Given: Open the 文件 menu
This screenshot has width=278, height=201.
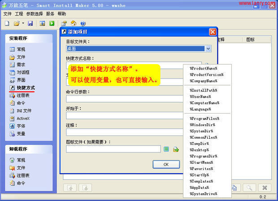Looking at the screenshot, I should point(8,14).
